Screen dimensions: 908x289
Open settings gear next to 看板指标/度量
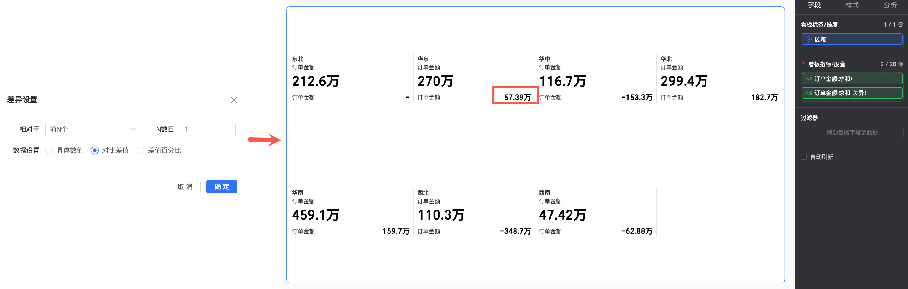coord(901,64)
